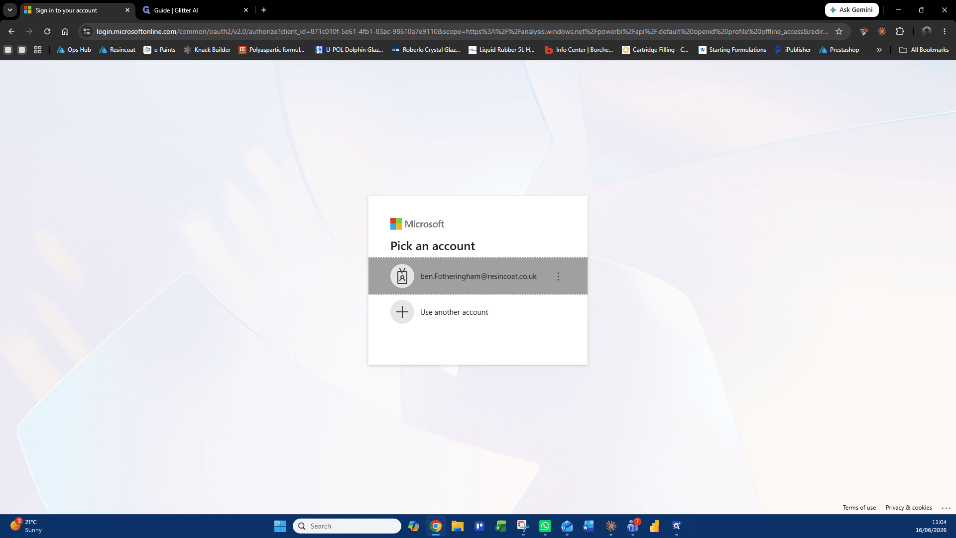This screenshot has height=538, width=956.
Task: Go to the browser home page
Action: pos(65,31)
